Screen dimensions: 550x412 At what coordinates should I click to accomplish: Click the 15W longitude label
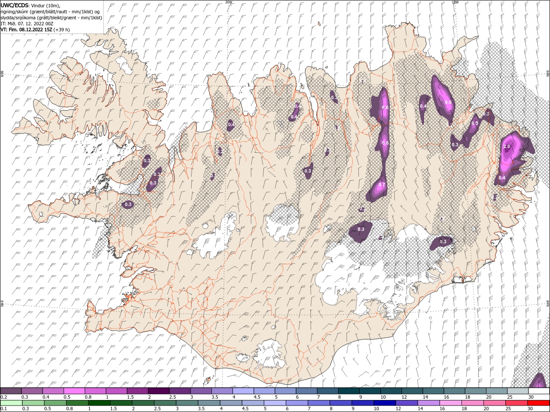(x=455, y=2)
